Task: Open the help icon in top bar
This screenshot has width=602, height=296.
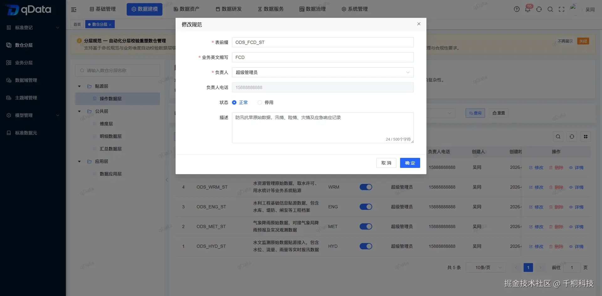Action: (516, 9)
